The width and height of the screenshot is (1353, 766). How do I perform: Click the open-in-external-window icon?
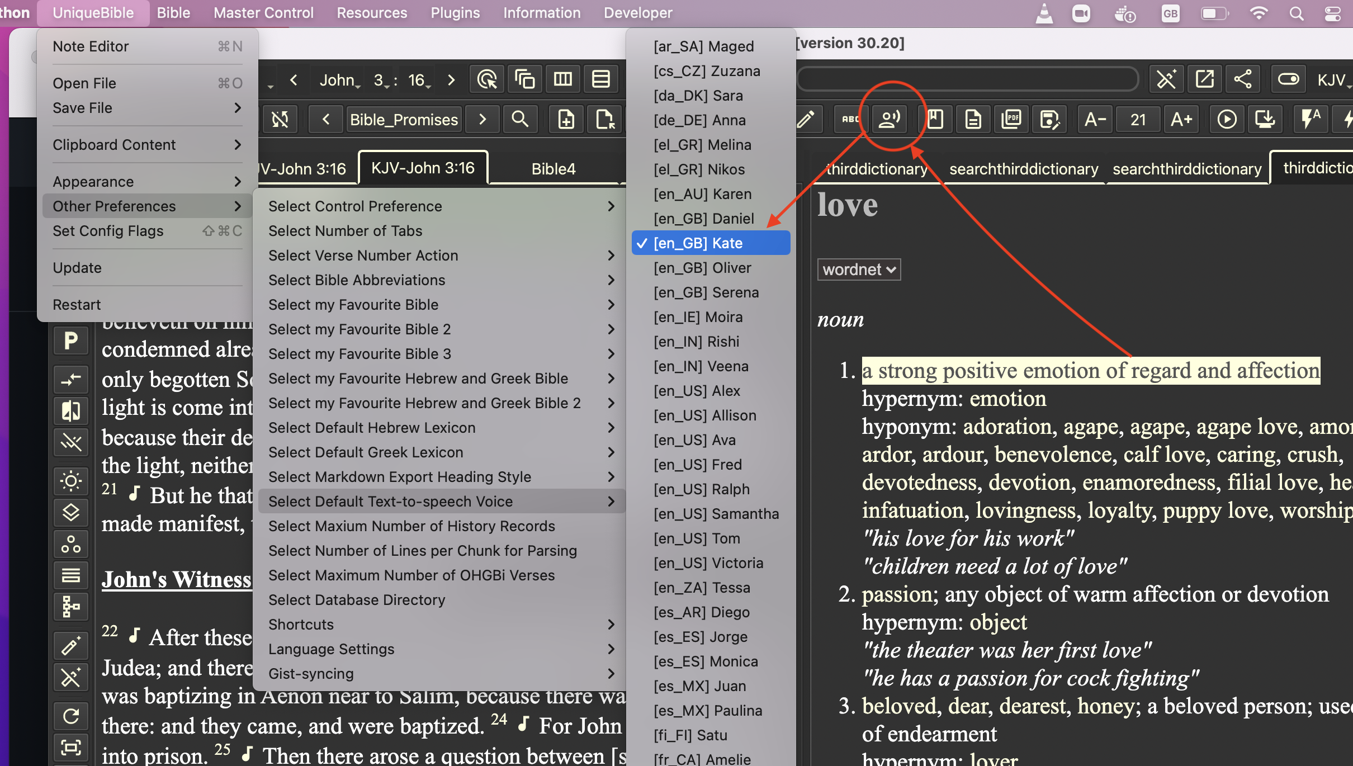pyautogui.click(x=1204, y=79)
